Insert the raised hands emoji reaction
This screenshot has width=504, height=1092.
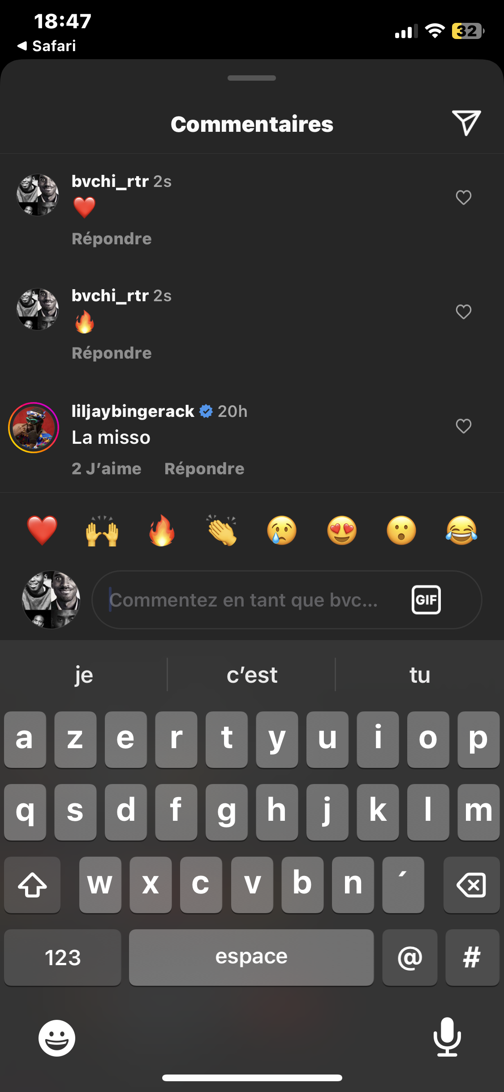pos(102,530)
